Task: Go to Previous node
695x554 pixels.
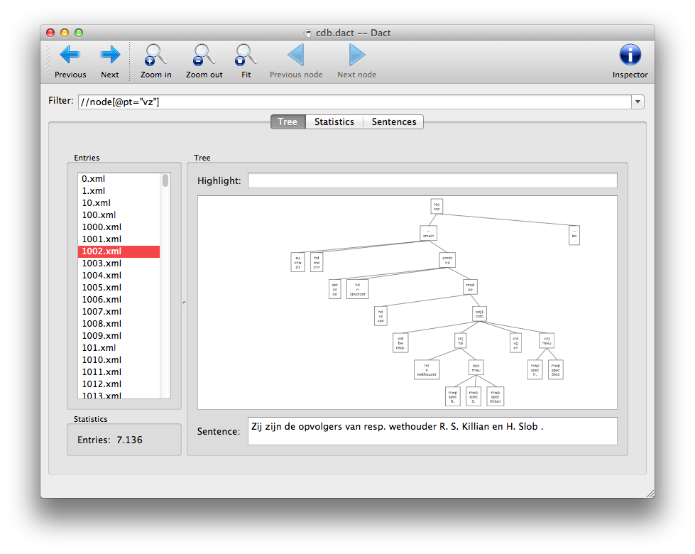Action: point(296,55)
